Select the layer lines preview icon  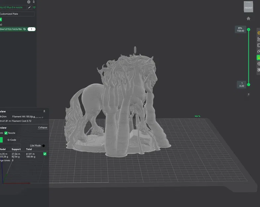pyautogui.click(x=259, y=39)
